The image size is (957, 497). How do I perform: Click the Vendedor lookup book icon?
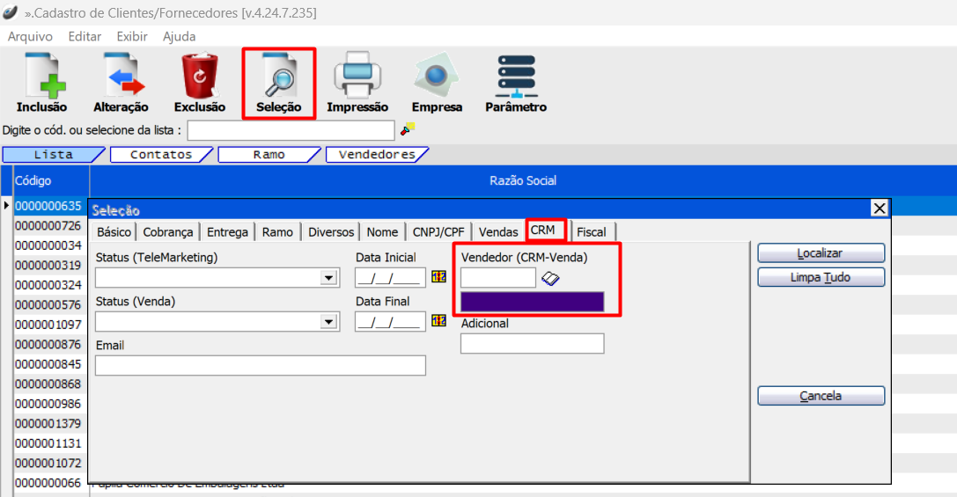point(551,278)
